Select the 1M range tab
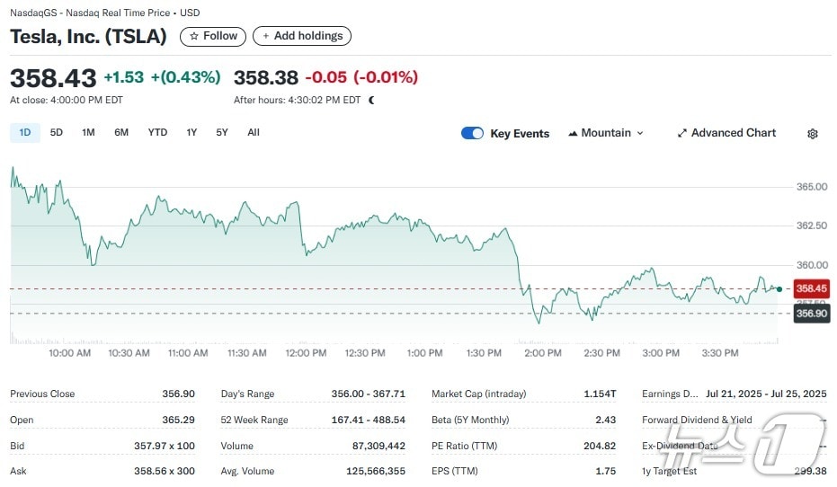Image resolution: width=837 pixels, height=487 pixels. 88,133
